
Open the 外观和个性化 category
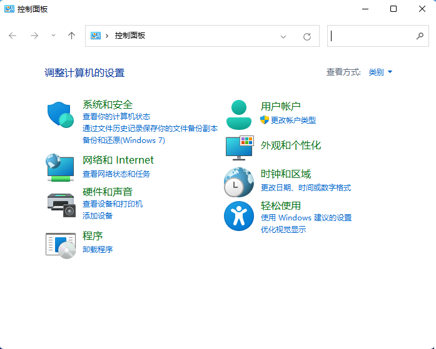coord(291,145)
